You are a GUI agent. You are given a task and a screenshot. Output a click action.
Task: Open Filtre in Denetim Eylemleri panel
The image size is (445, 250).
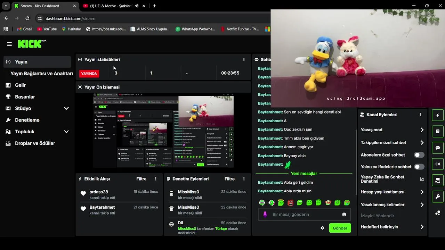click(x=229, y=179)
